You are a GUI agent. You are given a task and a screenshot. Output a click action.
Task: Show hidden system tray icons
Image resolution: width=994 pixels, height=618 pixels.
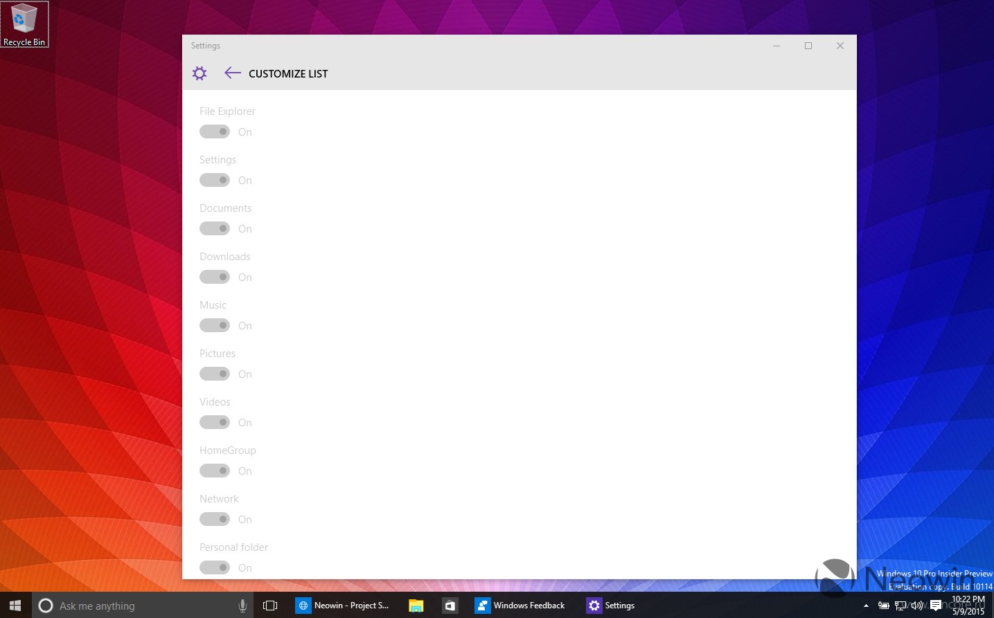tap(866, 606)
